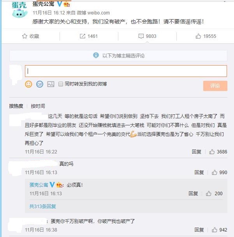Click the star favorite icon next to 收藏
Viewport: 234px width, 237px height.
coord(25,36)
